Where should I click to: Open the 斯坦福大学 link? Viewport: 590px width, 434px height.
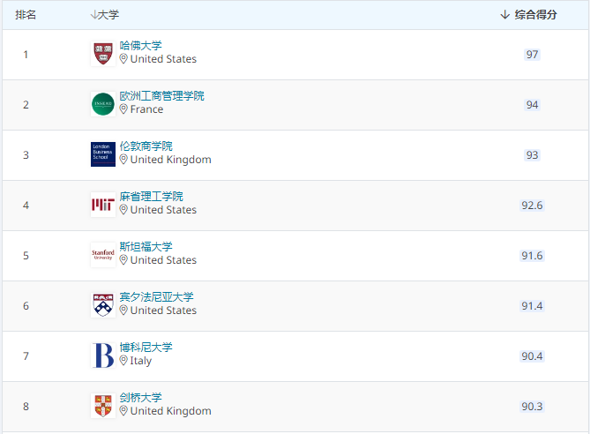tap(146, 247)
